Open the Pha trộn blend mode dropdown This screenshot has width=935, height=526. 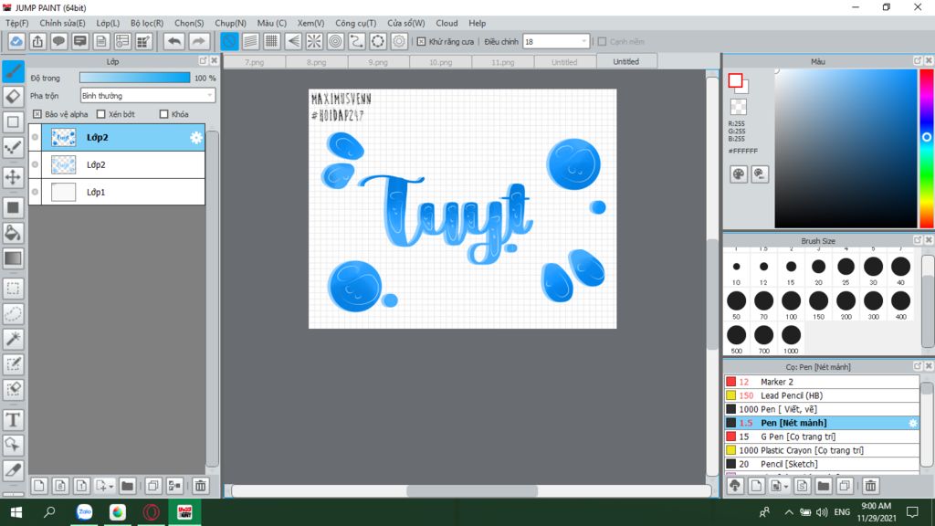click(x=148, y=95)
